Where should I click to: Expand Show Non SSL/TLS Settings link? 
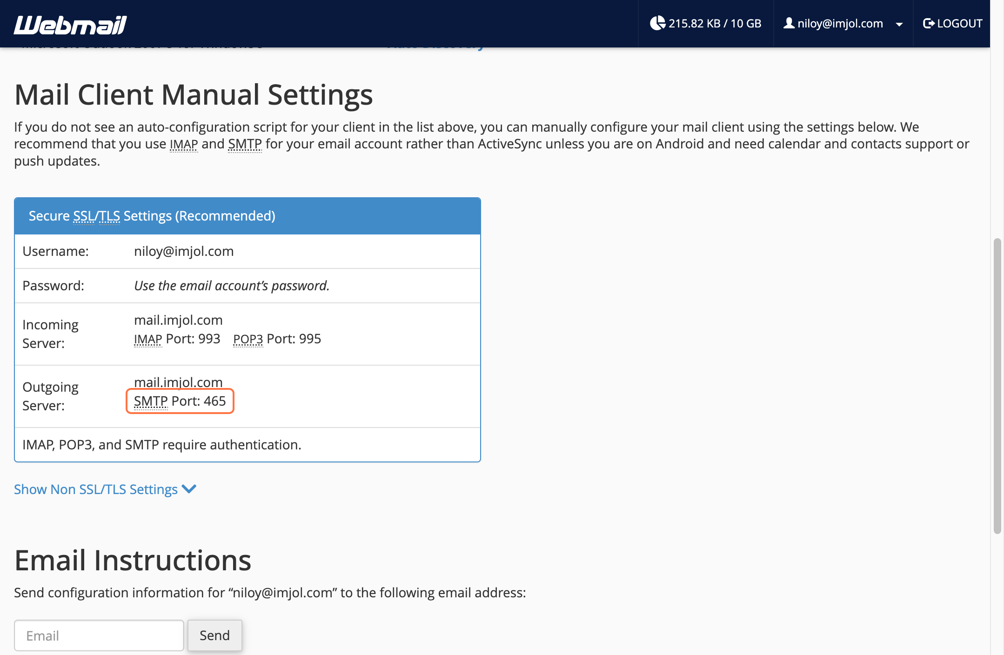(105, 489)
